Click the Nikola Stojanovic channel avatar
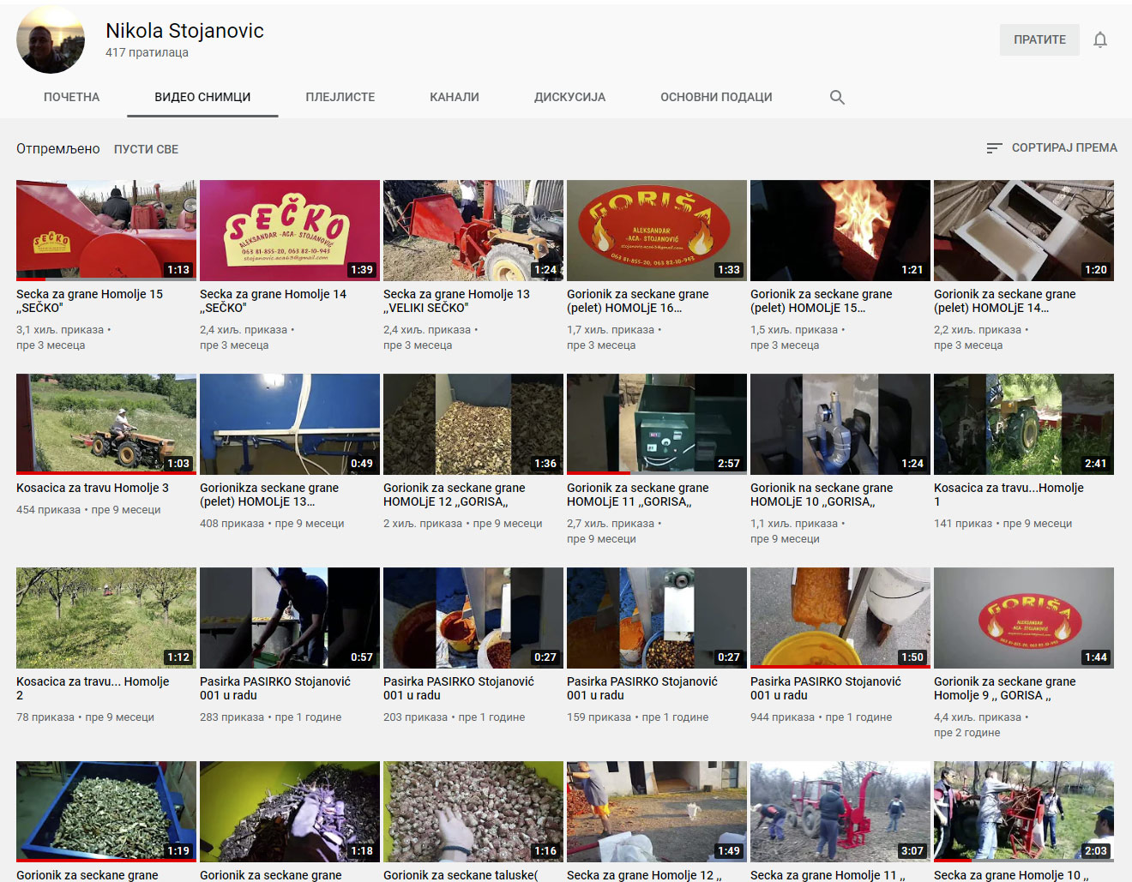 tap(51, 39)
